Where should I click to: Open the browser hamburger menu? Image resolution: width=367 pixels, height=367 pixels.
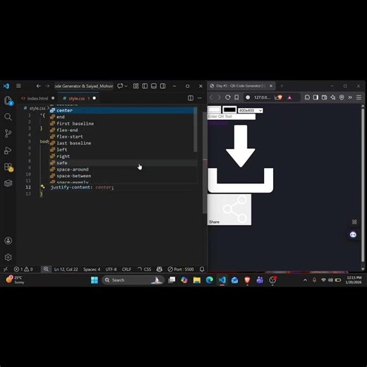tap(359, 97)
